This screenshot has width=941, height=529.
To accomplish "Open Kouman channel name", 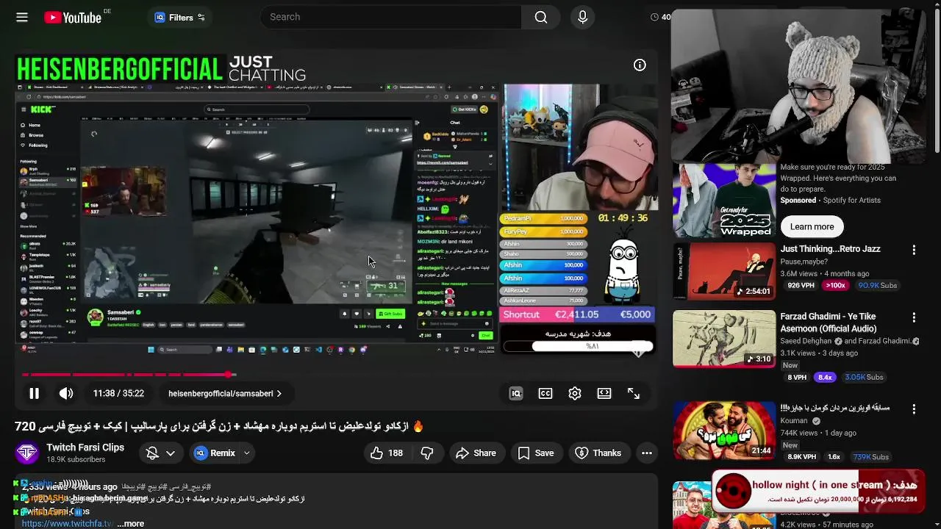I will point(794,421).
